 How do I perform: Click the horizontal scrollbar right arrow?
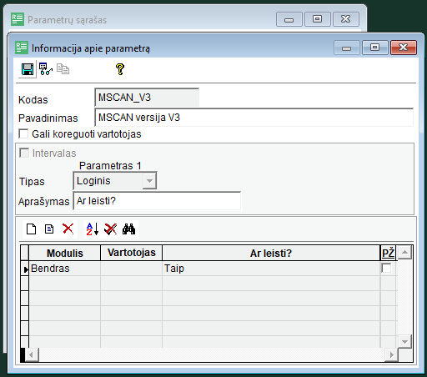pos(392,355)
